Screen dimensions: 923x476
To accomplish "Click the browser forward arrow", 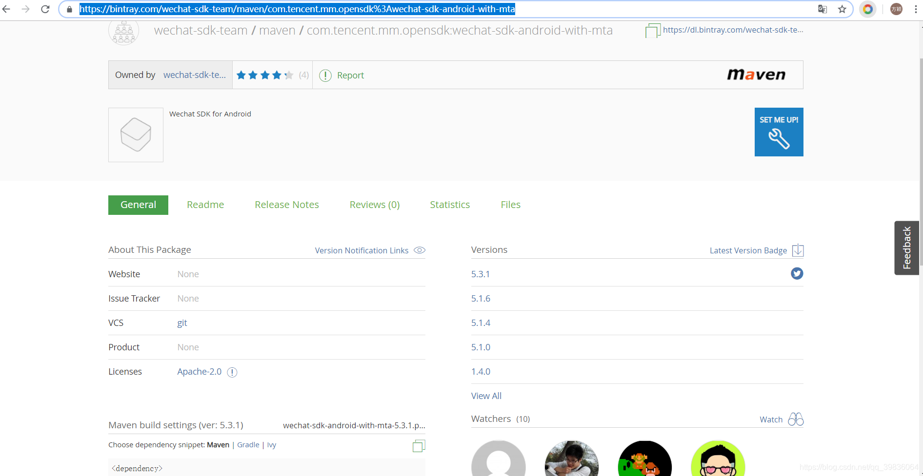I will point(26,9).
